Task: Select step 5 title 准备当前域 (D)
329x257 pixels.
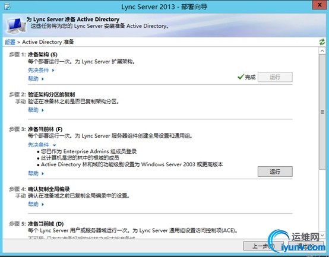Action: 46,224
